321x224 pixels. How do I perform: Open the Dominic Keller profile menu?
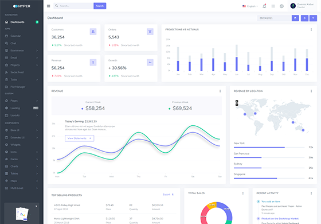[x=302, y=6]
